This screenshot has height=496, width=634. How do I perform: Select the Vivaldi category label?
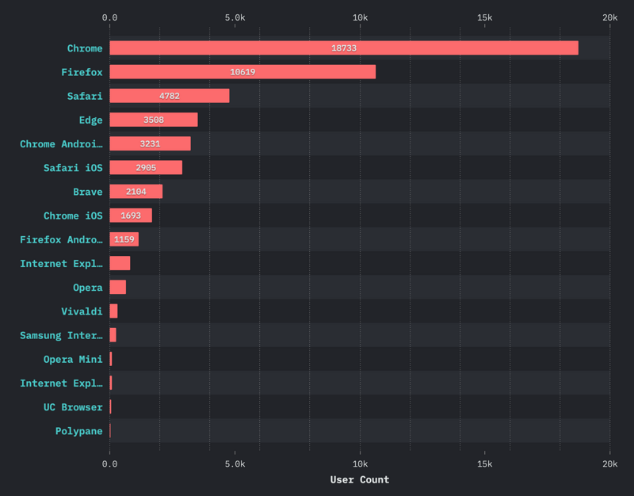click(x=82, y=311)
